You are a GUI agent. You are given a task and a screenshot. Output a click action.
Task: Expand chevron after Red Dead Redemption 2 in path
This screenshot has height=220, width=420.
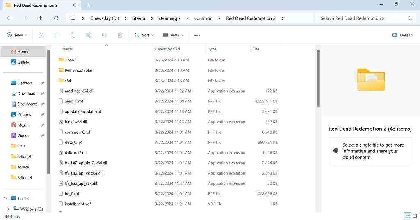tap(283, 18)
